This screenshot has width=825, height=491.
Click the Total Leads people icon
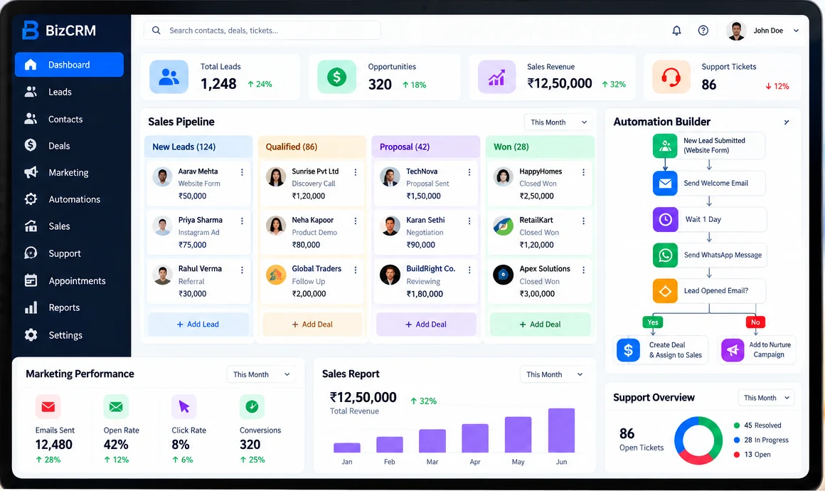point(169,77)
